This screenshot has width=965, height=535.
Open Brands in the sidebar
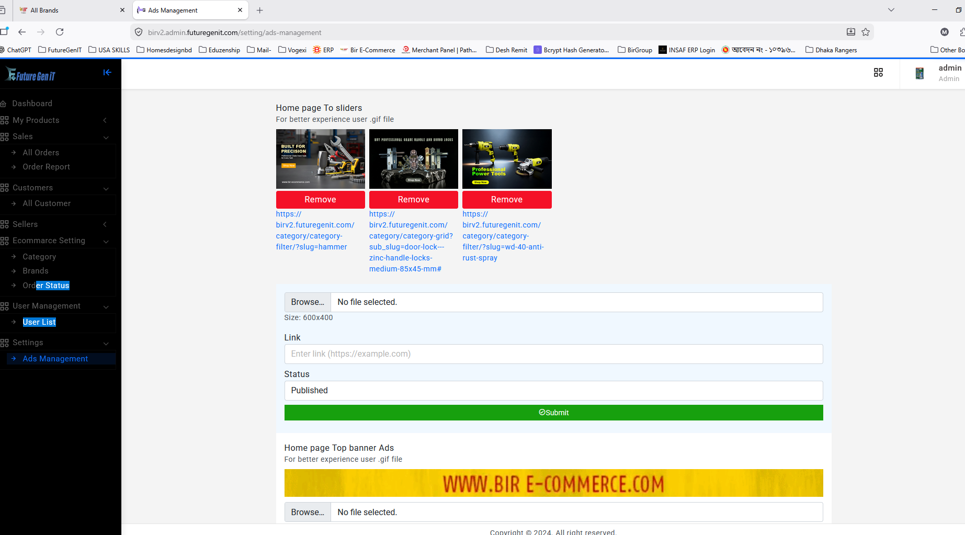[x=36, y=271]
